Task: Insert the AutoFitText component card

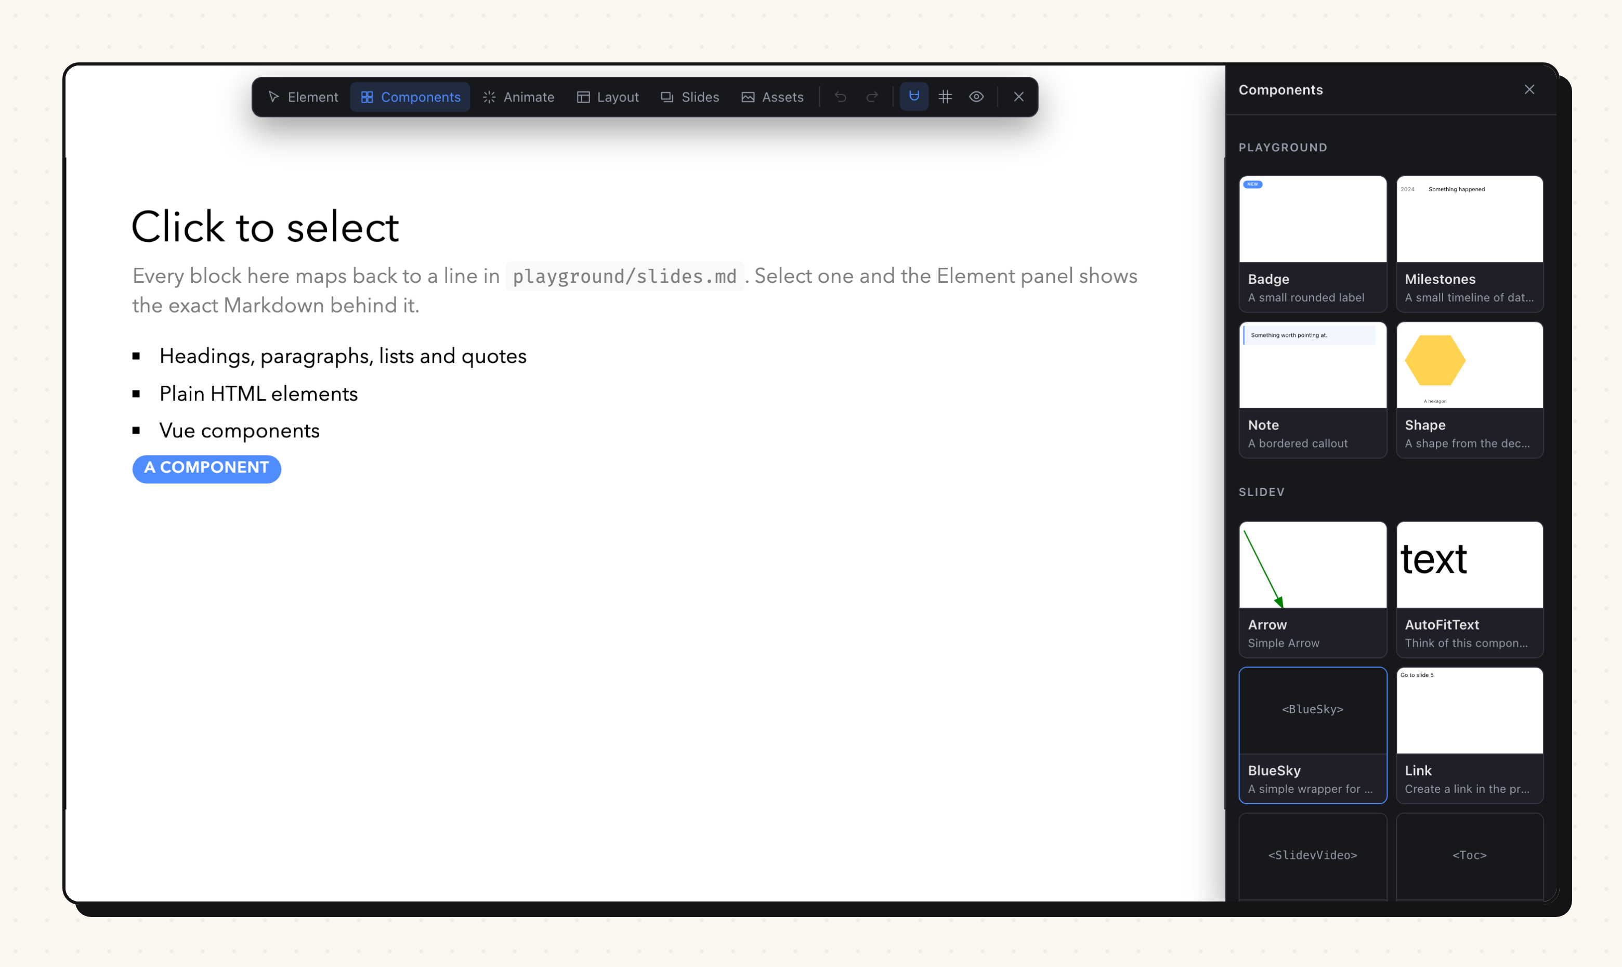Action: [1470, 589]
